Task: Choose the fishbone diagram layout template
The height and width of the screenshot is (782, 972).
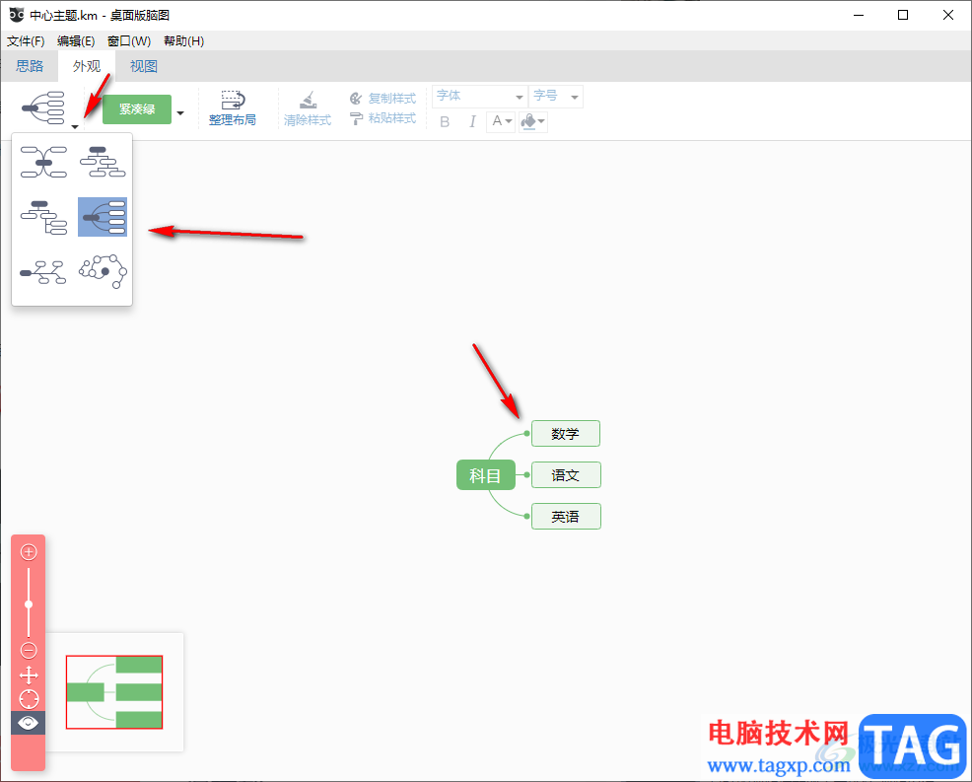Action: [x=43, y=271]
